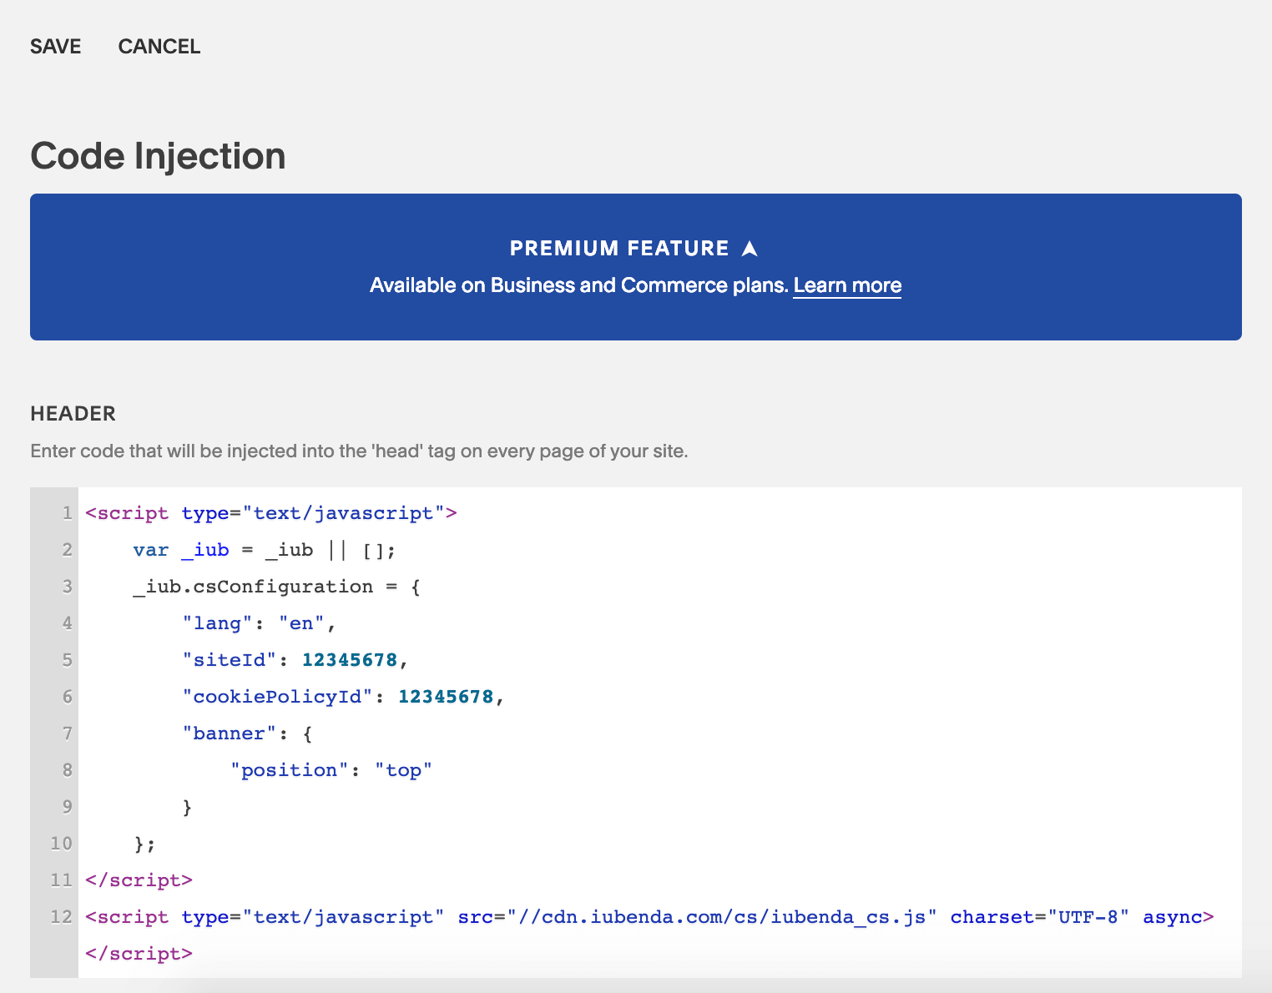This screenshot has width=1272, height=993.
Task: Click the _iub.csConfiguration line
Action: (275, 587)
